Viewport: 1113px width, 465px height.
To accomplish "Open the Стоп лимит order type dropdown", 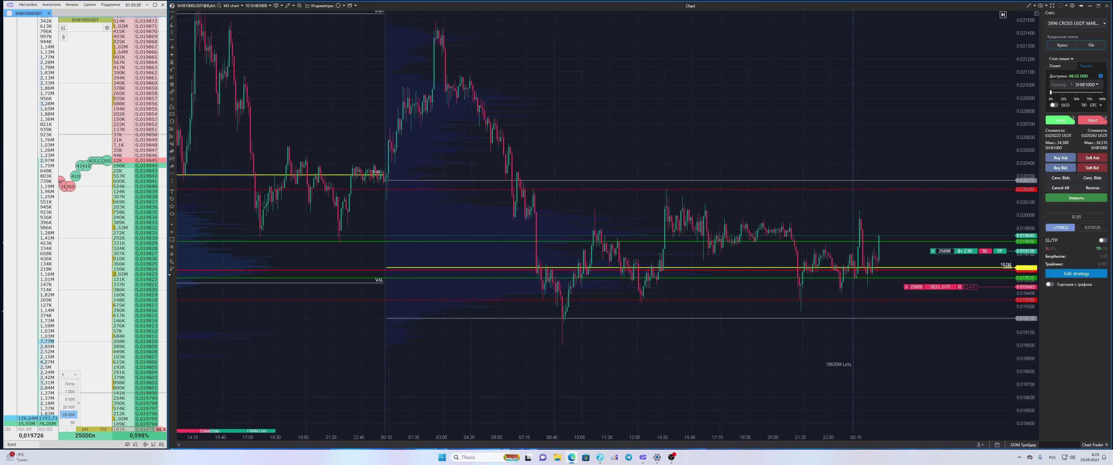I will click(1061, 59).
